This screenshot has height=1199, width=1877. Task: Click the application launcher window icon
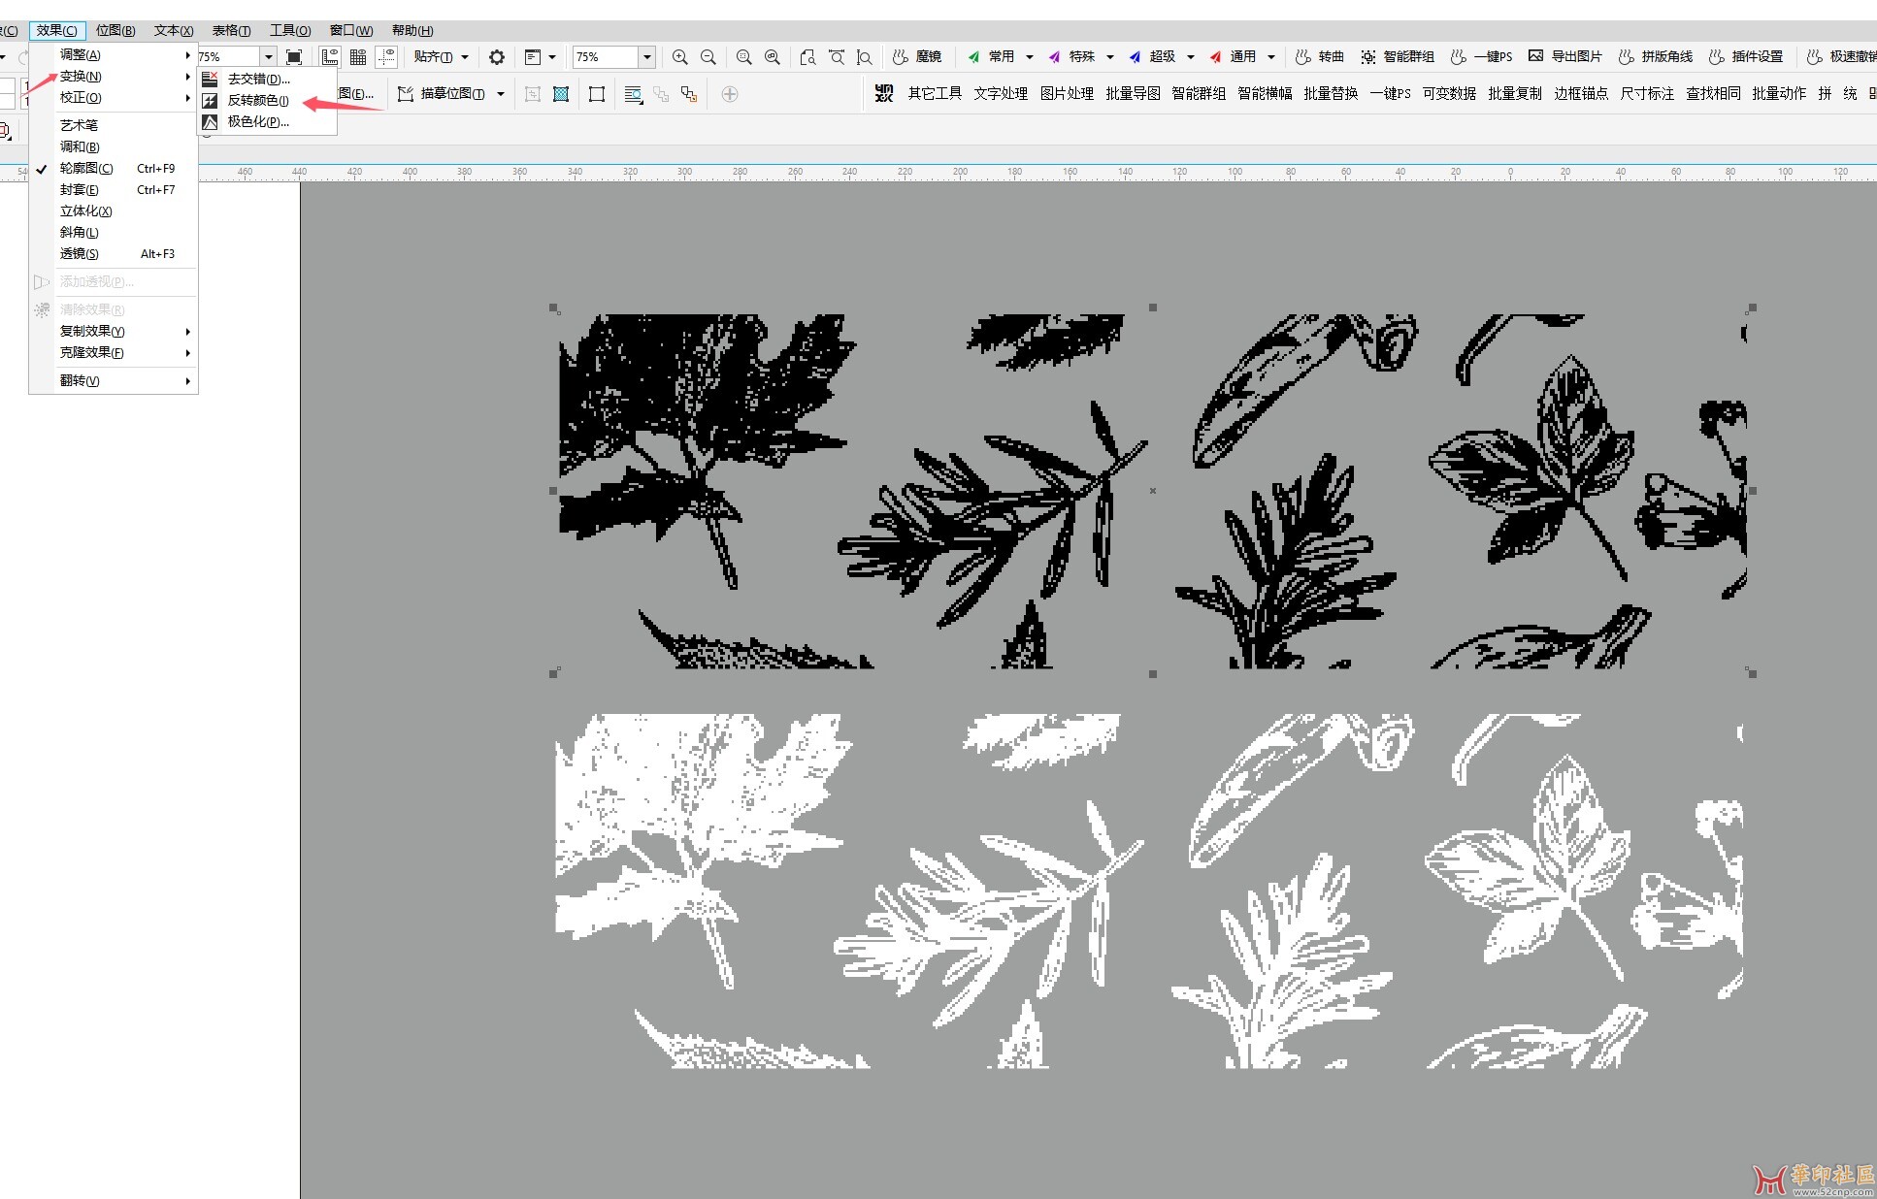pyautogui.click(x=533, y=57)
